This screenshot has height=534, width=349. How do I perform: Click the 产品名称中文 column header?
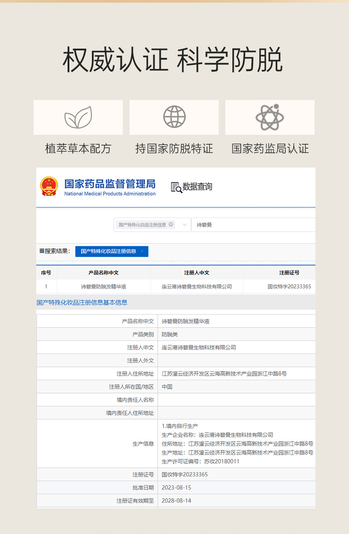[104, 273]
